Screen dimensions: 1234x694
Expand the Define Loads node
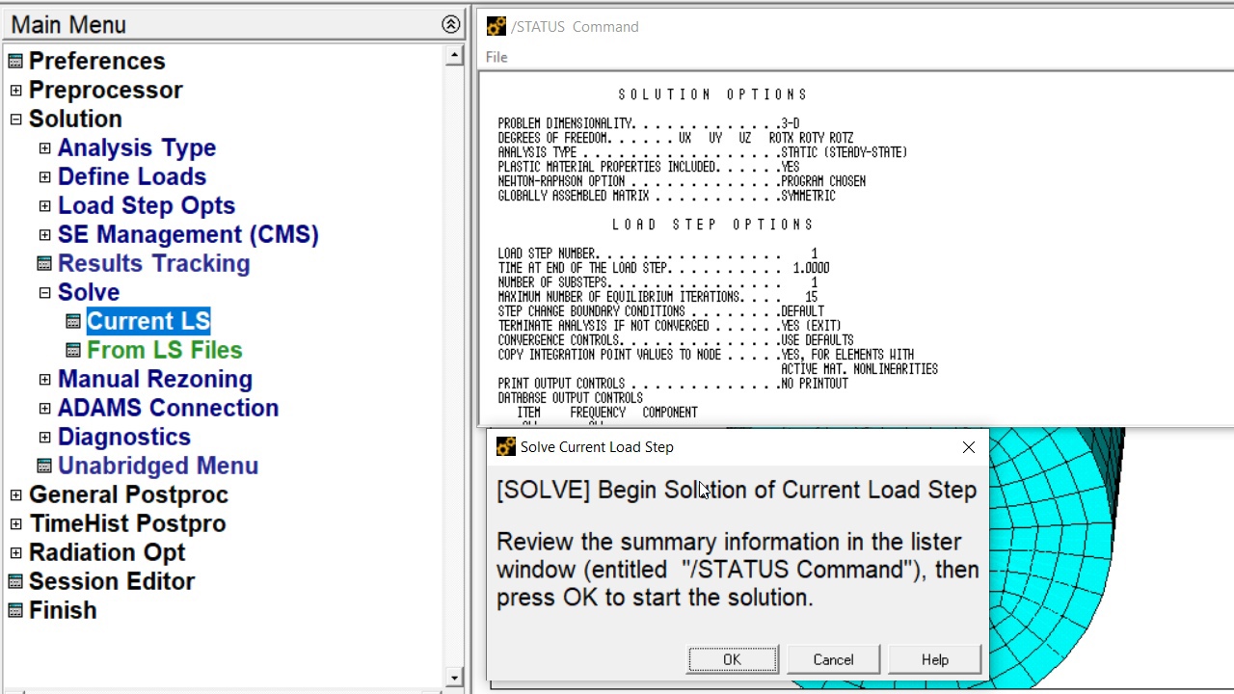coord(44,177)
